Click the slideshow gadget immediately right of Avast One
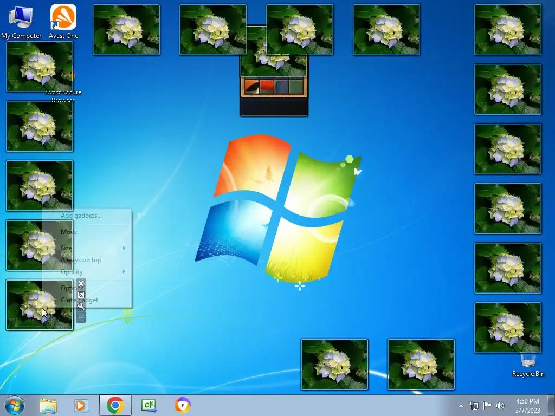This screenshot has width=555, height=416. click(x=126, y=30)
